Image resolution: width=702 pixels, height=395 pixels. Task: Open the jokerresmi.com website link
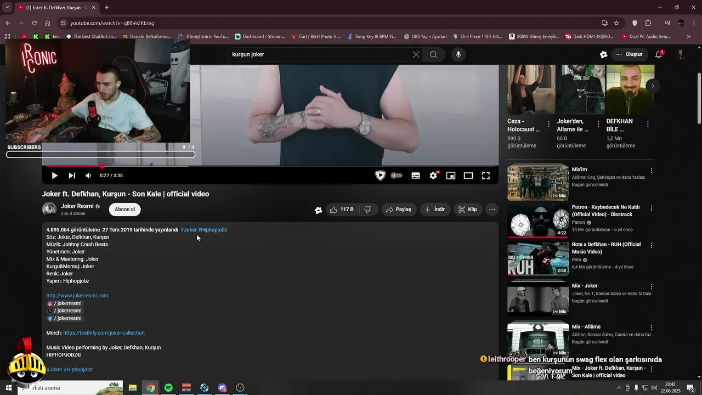click(77, 296)
